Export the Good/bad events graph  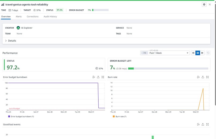203,125
